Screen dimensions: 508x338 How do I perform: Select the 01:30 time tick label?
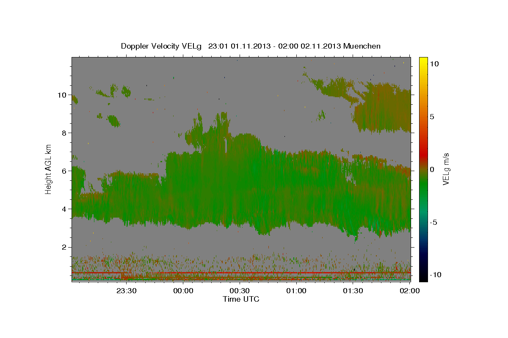pos(353,291)
